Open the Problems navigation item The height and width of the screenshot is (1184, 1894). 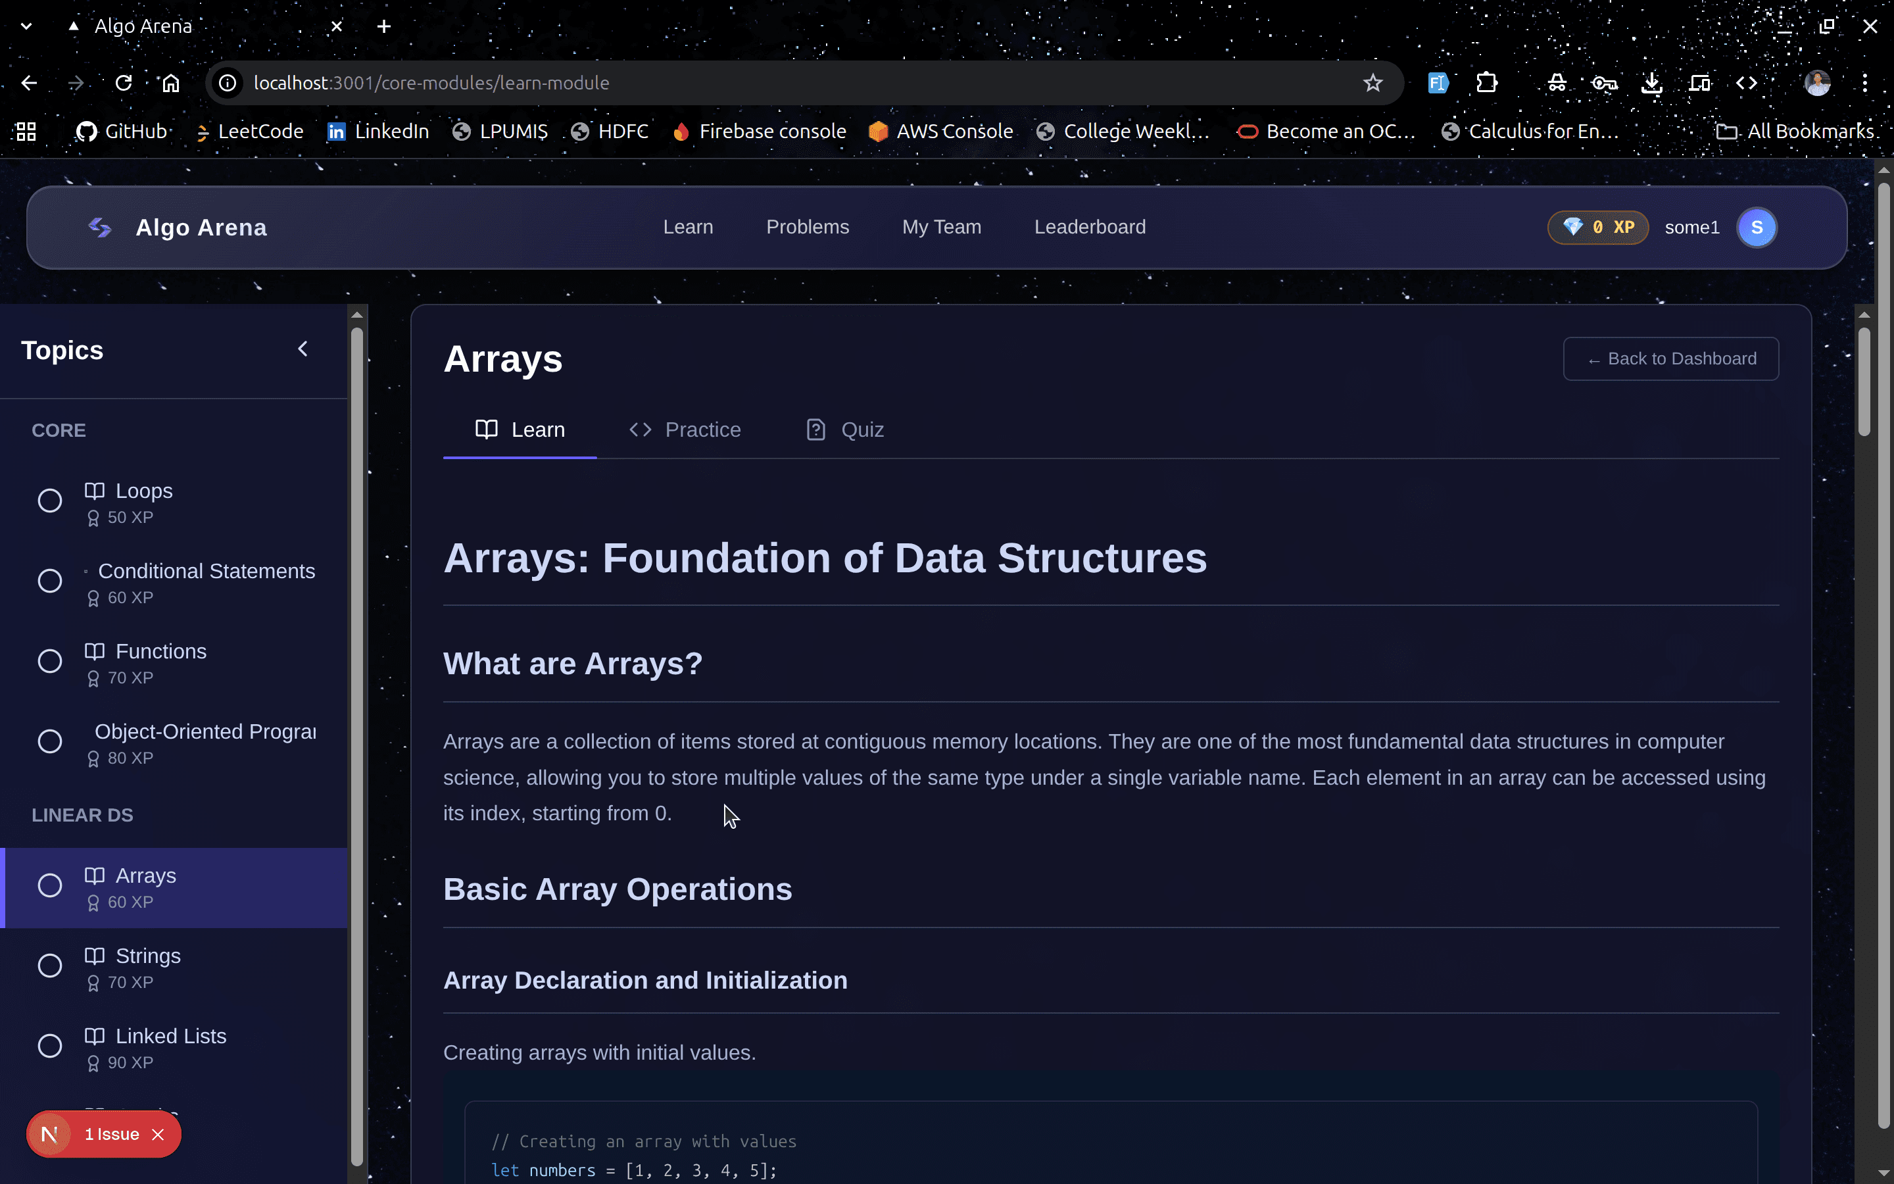point(807,227)
